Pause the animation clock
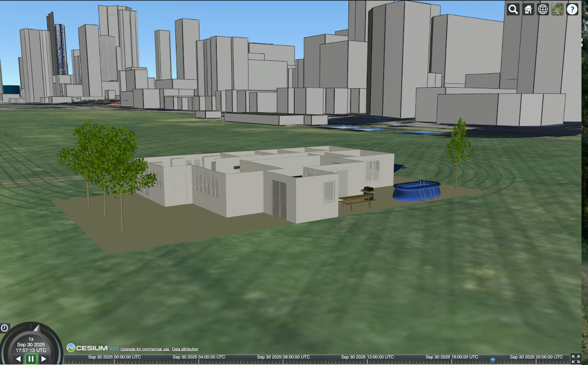The height and width of the screenshot is (365, 588). click(31, 359)
